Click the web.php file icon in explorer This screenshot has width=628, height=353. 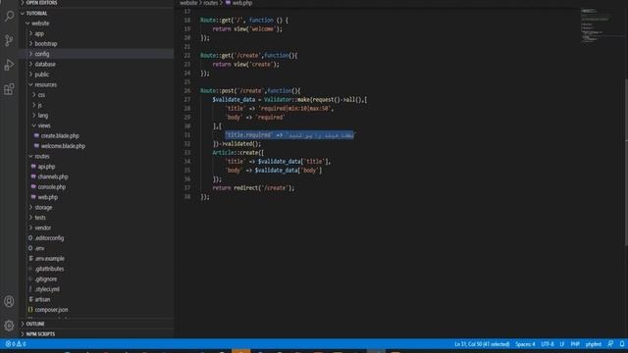click(x=33, y=197)
